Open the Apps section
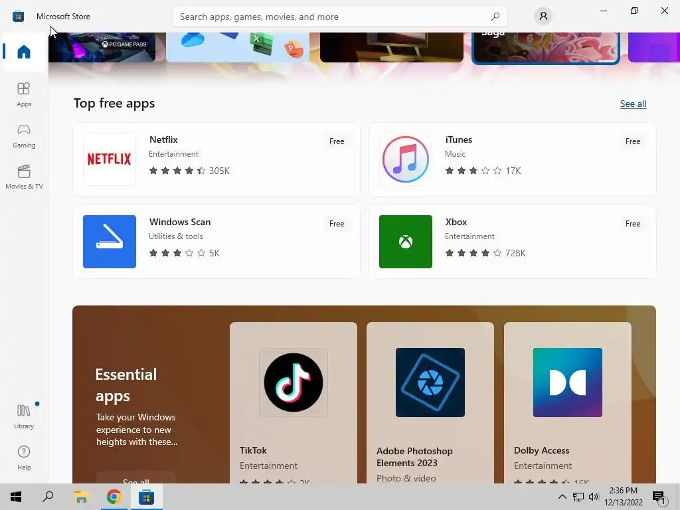This screenshot has height=510, width=680. click(24, 94)
